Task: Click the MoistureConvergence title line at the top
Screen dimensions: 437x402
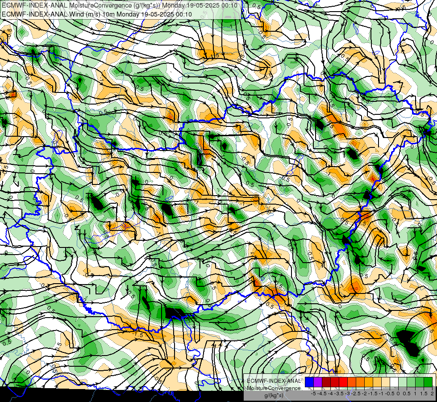Action: click(x=120, y=5)
